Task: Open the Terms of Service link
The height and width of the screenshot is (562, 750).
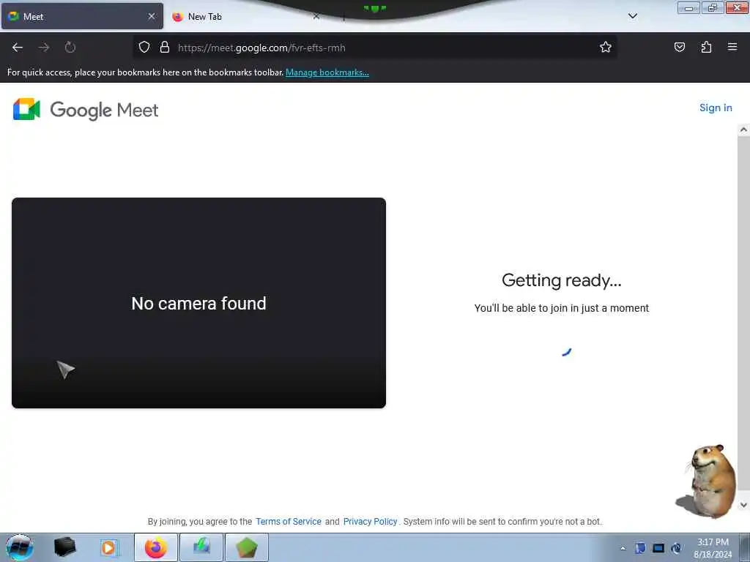Action: (289, 521)
